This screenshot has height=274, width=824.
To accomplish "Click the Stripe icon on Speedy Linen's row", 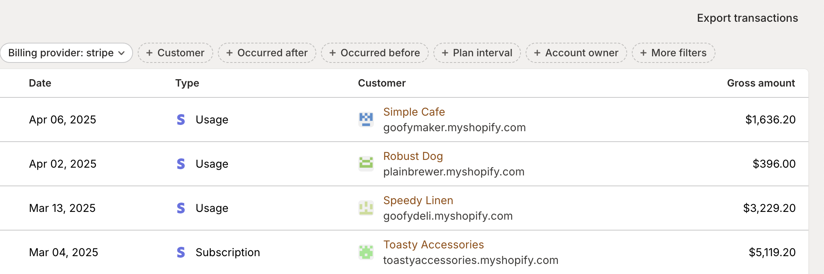I will point(181,208).
